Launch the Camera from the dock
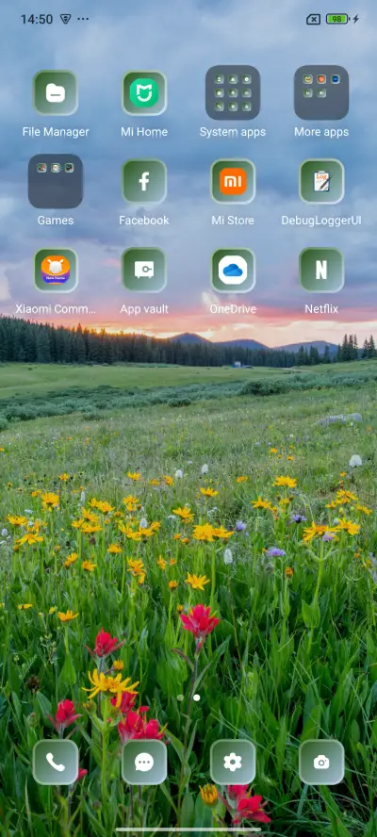This screenshot has width=377, height=837. coord(321,763)
